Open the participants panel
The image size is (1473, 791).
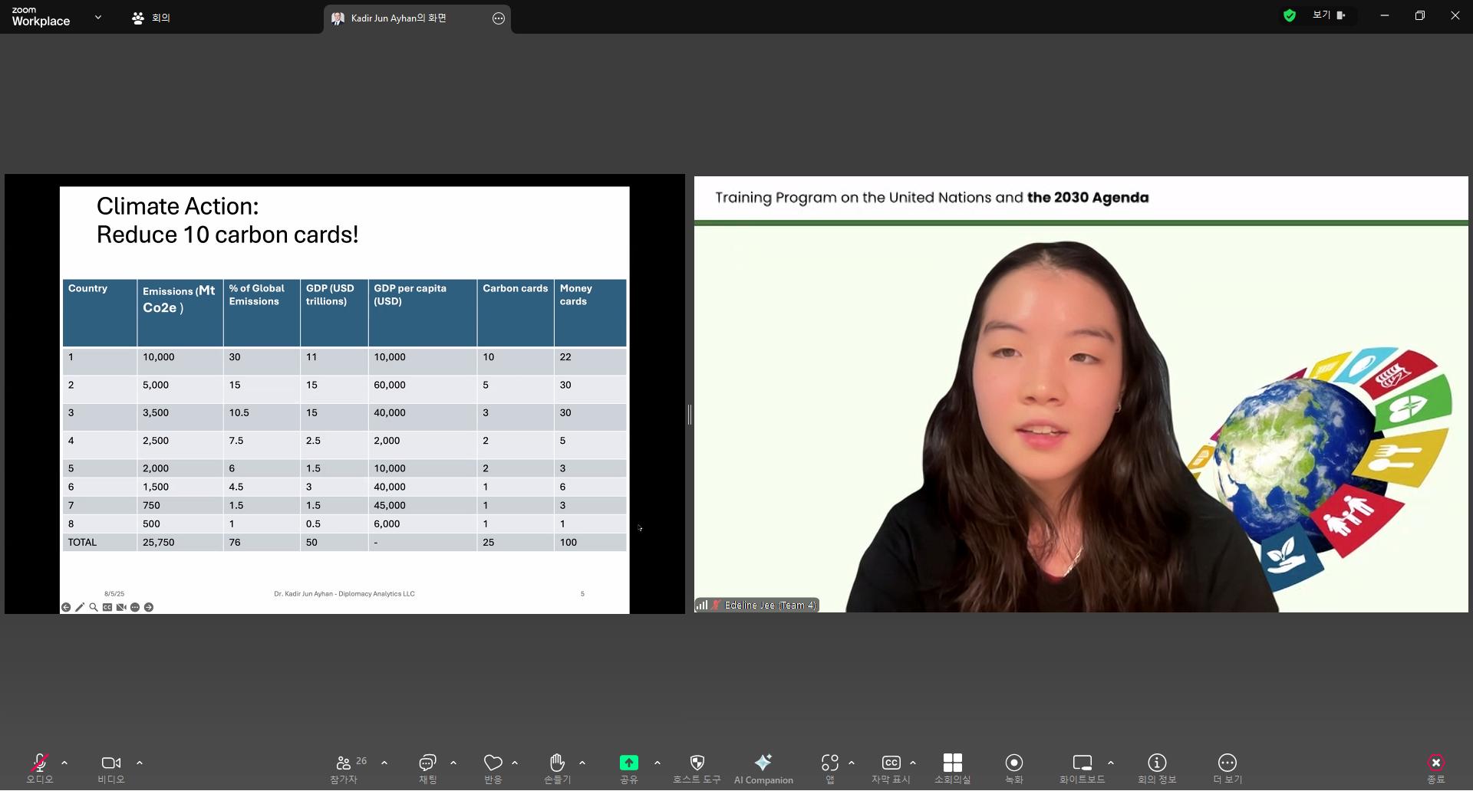tap(344, 764)
